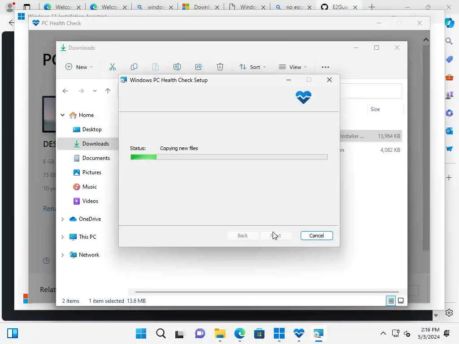Click the Edge sidebar shopping tag icon
This screenshot has width=459, height=344.
[x=449, y=60]
